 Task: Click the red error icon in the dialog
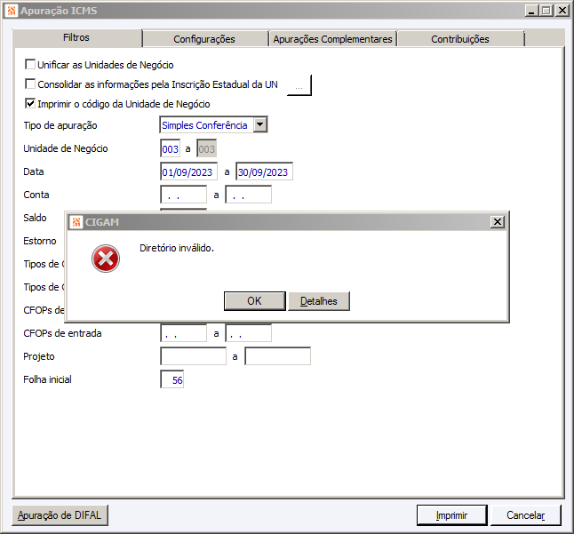coord(106,259)
